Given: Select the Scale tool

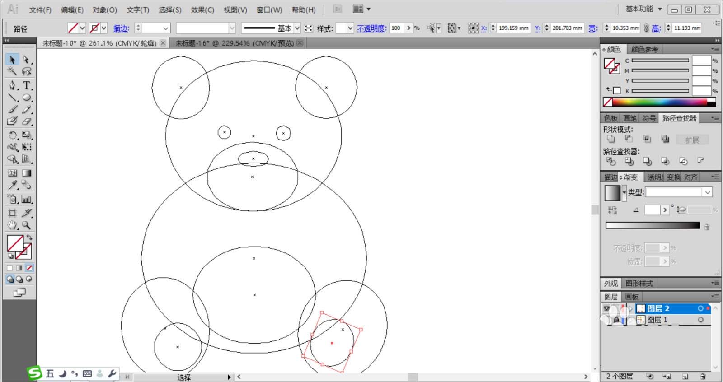Looking at the screenshot, I should coord(27,135).
